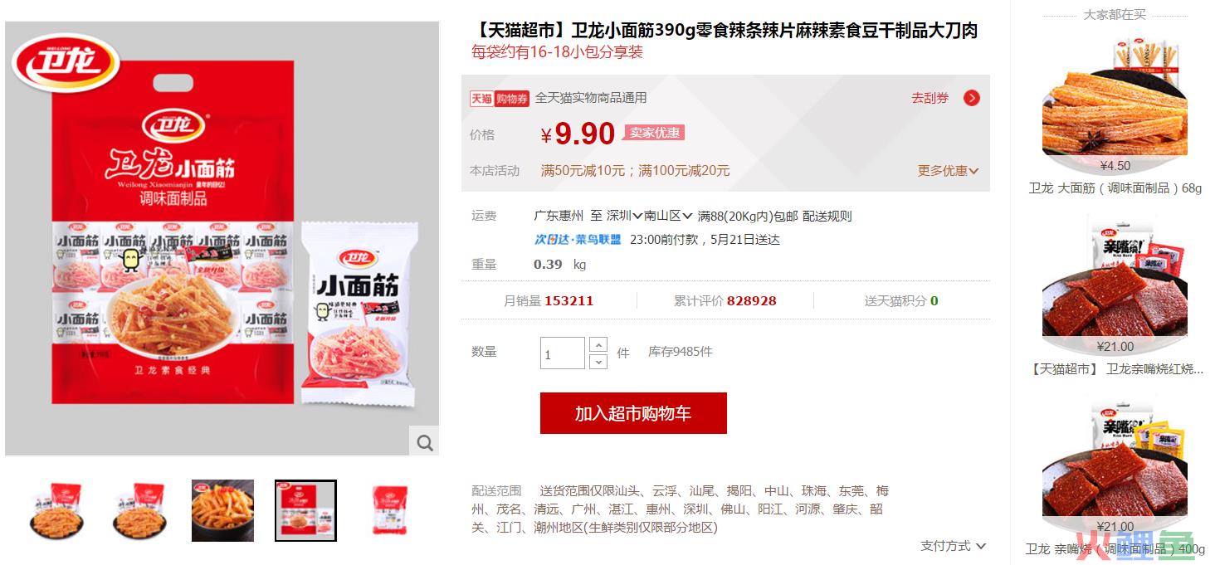Screen dimensions: 1215x565
Task: Click inside the quantity input field
Action: (563, 353)
